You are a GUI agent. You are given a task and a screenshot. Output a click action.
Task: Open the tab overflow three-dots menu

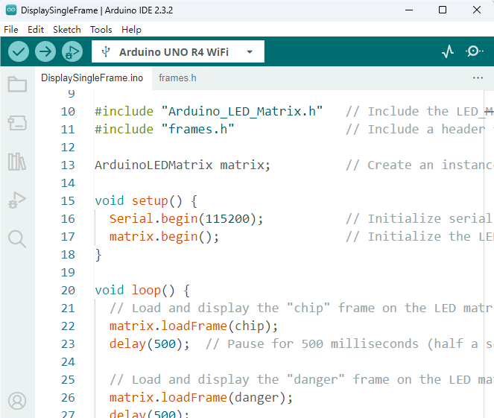tap(478, 78)
